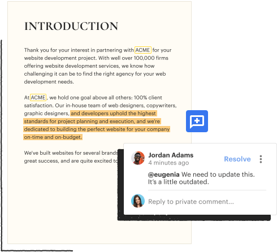The height and width of the screenshot is (252, 277).
Task: Click the 'We've built websites for several brands' line
Action: click(71, 153)
